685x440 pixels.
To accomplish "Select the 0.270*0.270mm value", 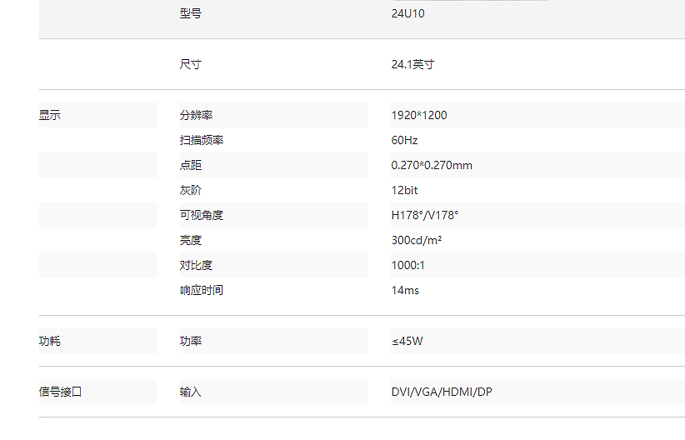I will point(432,165).
